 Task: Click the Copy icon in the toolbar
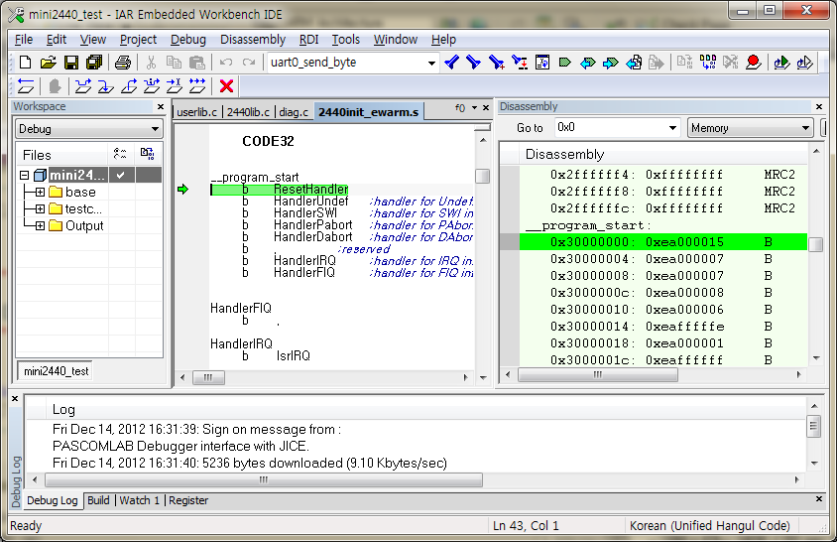[174, 63]
